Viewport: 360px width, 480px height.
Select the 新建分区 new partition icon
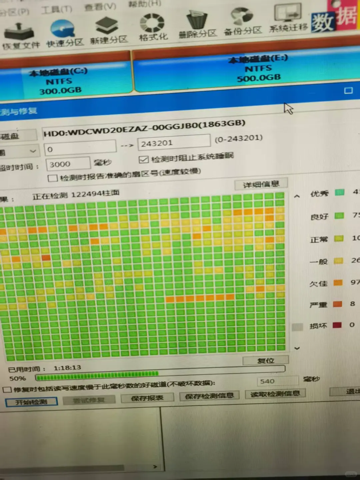[108, 31]
